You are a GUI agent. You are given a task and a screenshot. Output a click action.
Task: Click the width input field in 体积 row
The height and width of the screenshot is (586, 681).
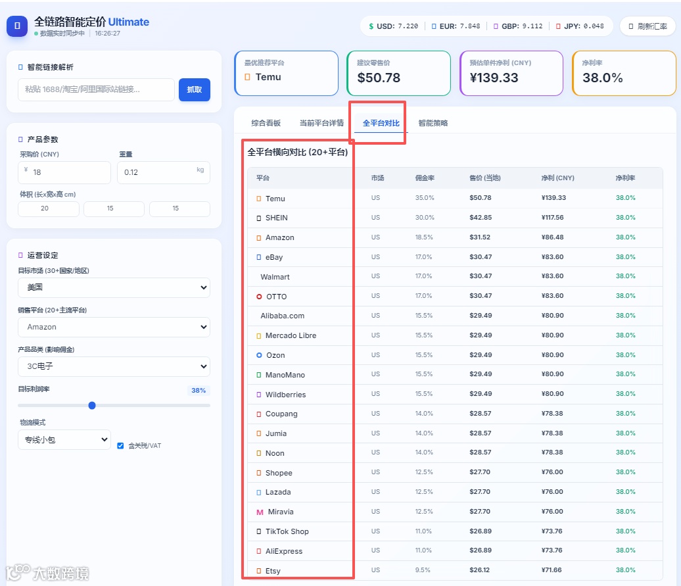[x=114, y=208]
